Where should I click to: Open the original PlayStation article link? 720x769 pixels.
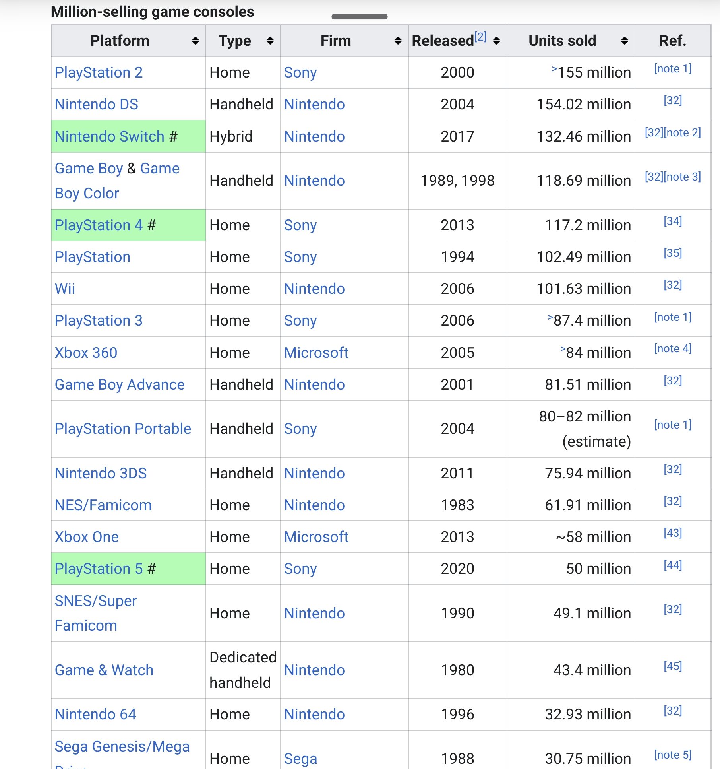pyautogui.click(x=93, y=257)
